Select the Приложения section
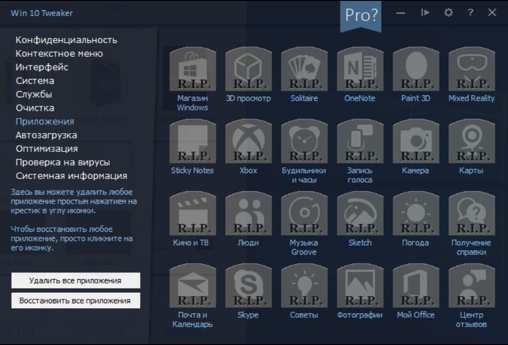The height and width of the screenshot is (345, 508). tap(45, 121)
